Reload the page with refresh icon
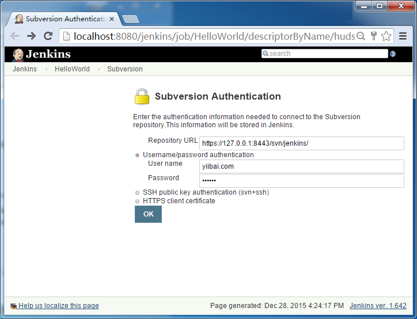This screenshot has width=417, height=319. click(48, 36)
